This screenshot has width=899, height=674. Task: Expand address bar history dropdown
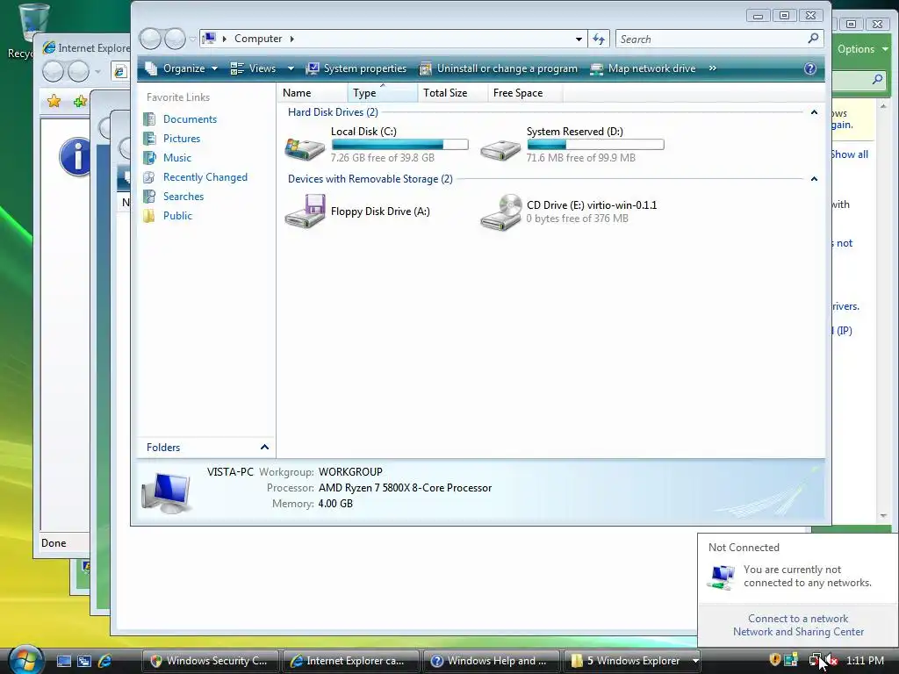click(579, 39)
